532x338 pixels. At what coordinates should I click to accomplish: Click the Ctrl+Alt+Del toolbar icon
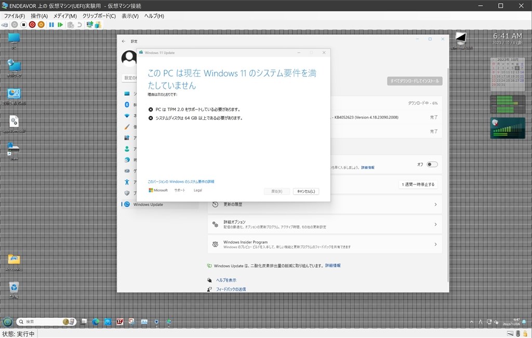coord(5,25)
